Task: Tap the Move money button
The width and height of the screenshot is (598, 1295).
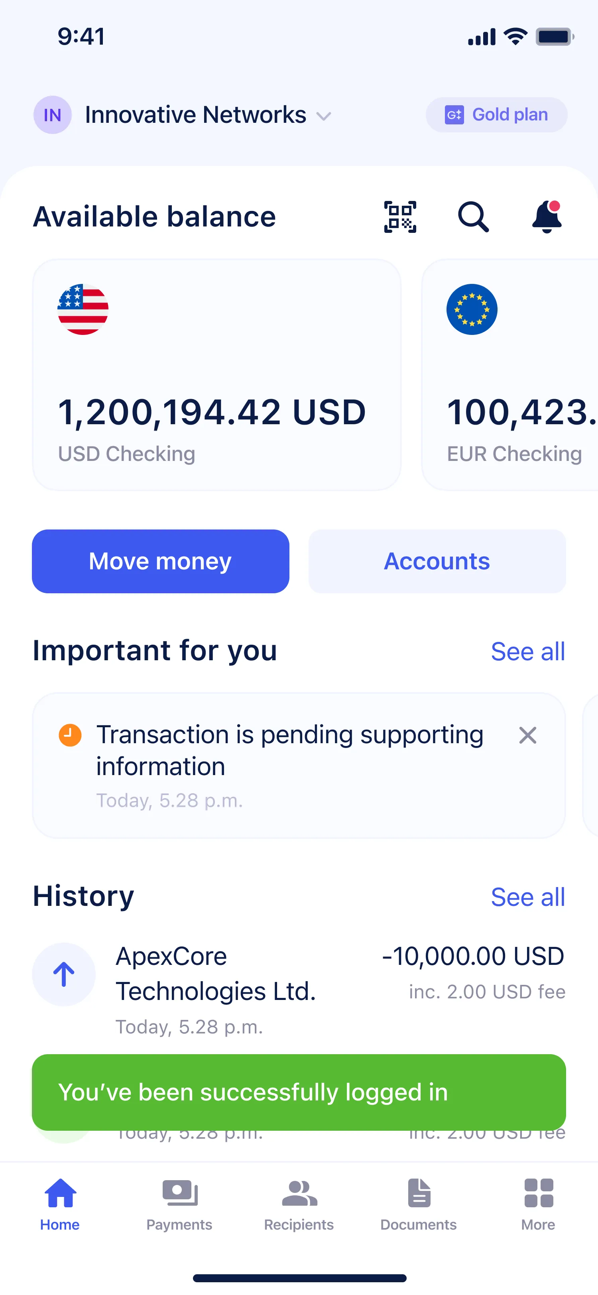Action: 160,561
